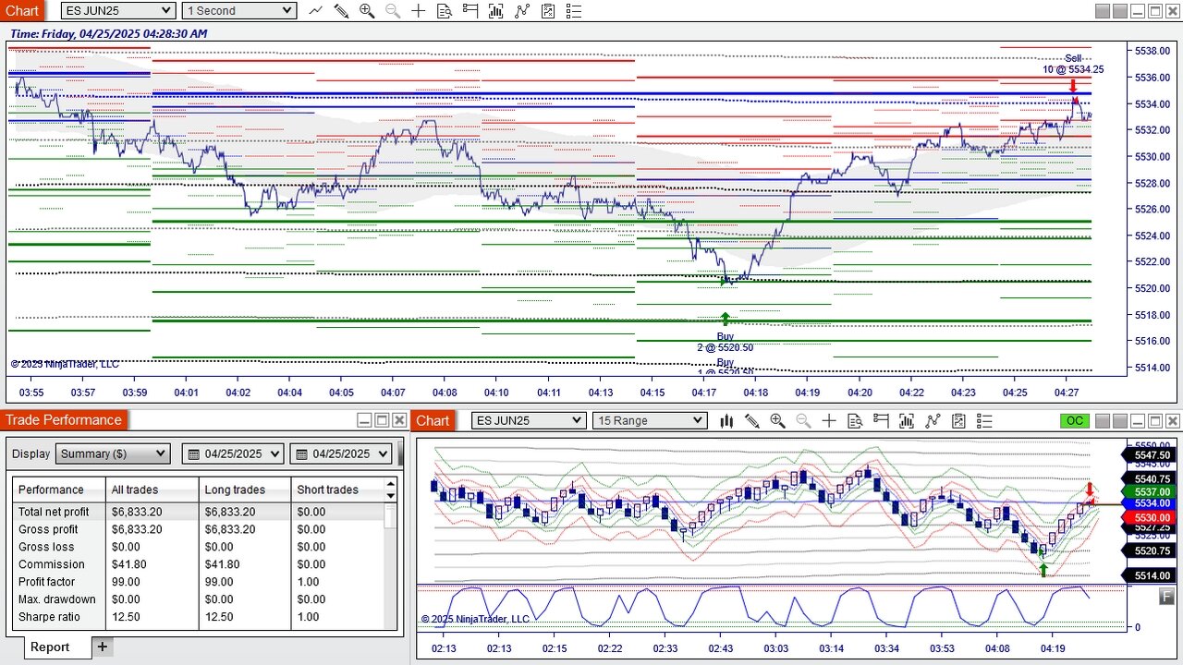Open Strategy Performance icon in bottom chart
The image size is (1183, 665).
click(958, 420)
